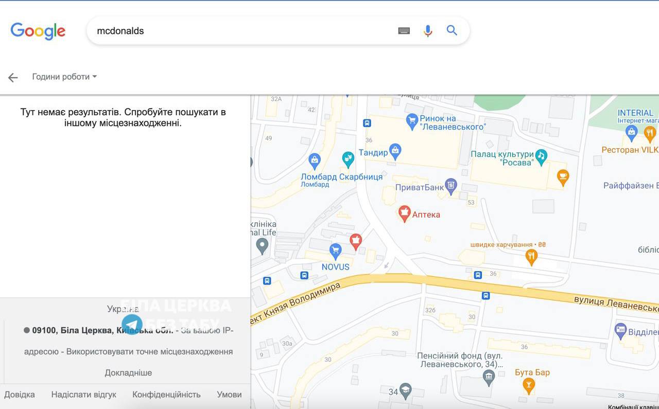Select the NOVUS shopping cart pin
659x409 pixels.
335,251
